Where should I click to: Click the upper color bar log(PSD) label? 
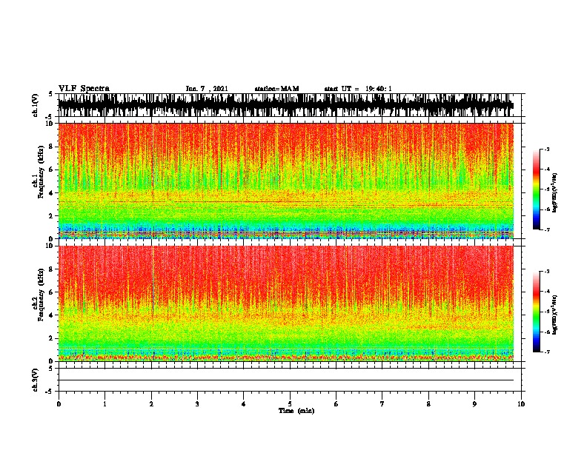pyautogui.click(x=555, y=192)
